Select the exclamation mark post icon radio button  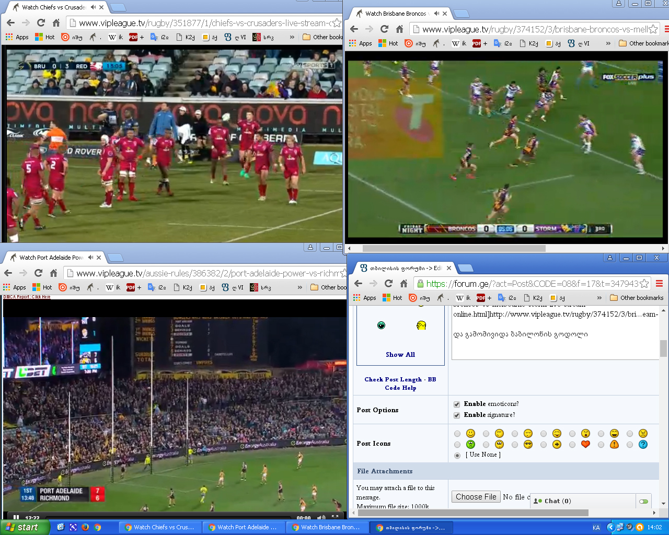pos(601,445)
